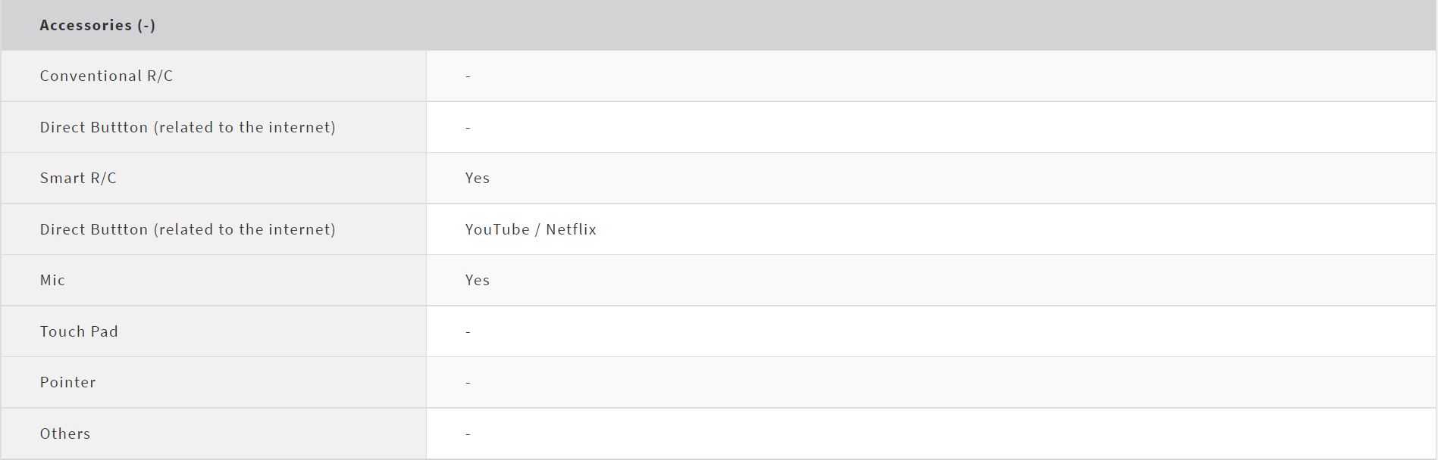1438x460 pixels.
Task: Select Direct Buttton label below Smart R/C
Action: tap(187, 229)
